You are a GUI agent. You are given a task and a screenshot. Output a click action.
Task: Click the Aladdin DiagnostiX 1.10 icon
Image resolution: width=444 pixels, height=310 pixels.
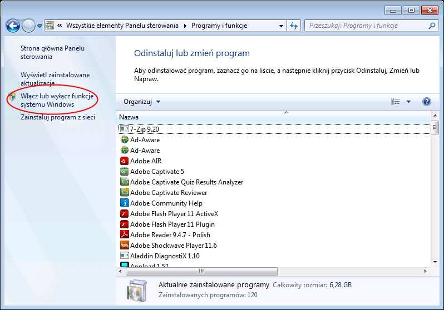(x=124, y=256)
